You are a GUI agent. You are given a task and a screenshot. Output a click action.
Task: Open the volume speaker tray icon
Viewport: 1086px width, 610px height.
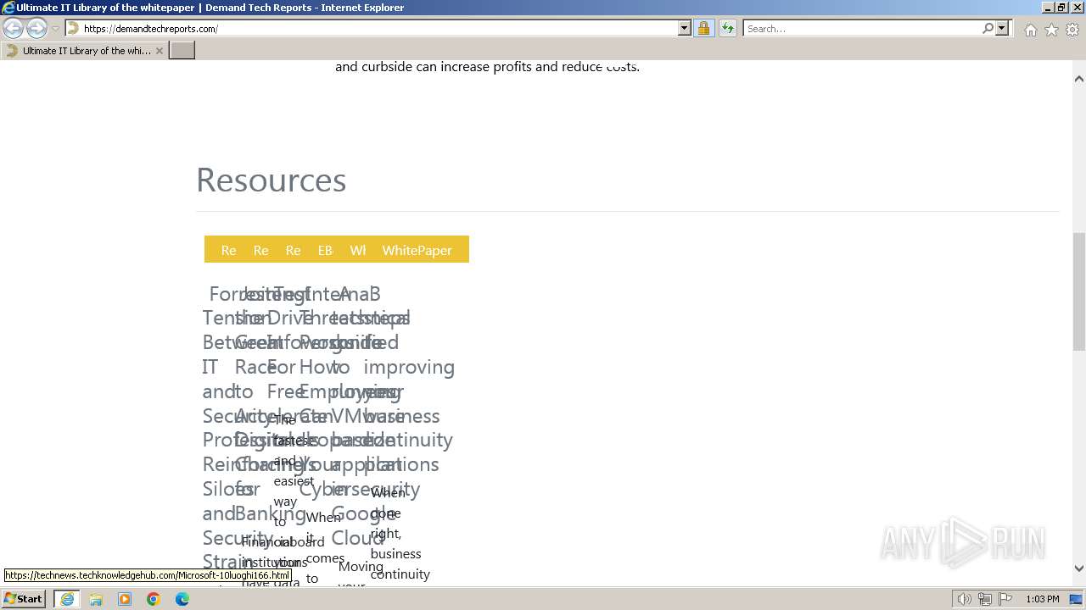965,599
